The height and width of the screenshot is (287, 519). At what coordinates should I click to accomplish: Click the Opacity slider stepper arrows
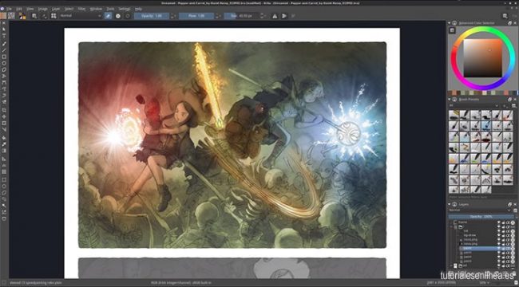coord(172,16)
